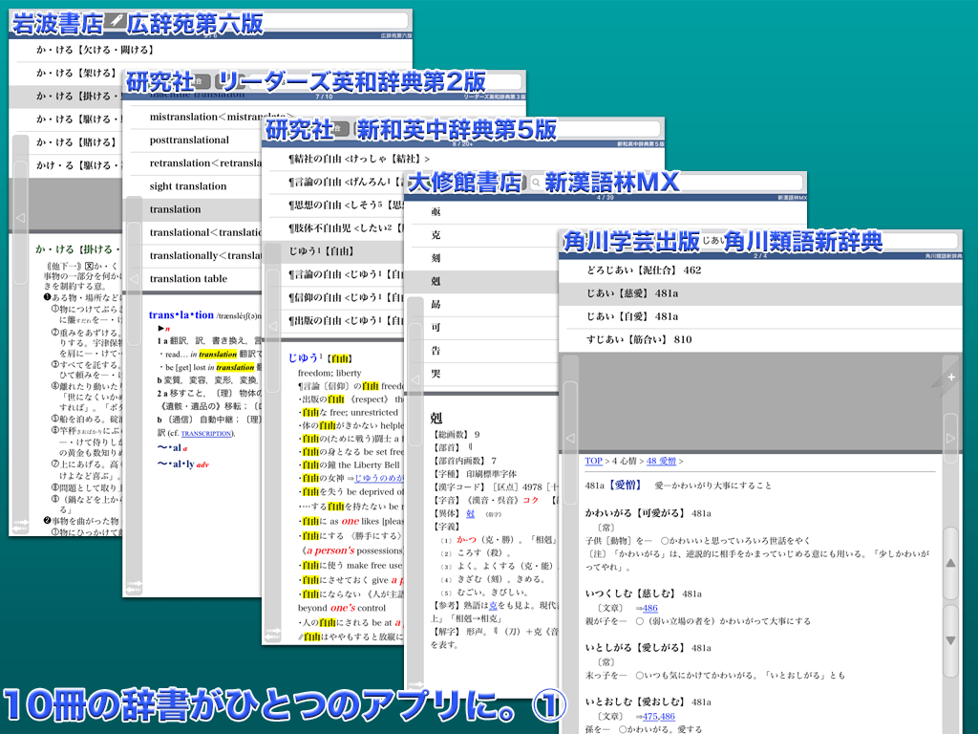This screenshot has width=978, height=734.
Task: Follow the 尅 variant link after 異体
Action: [470, 513]
